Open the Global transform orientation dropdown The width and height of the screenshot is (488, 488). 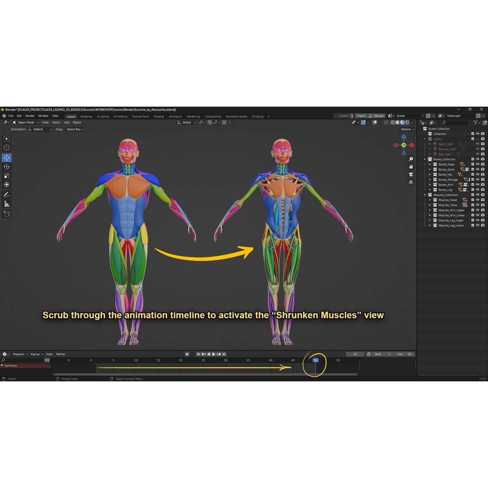(x=186, y=122)
